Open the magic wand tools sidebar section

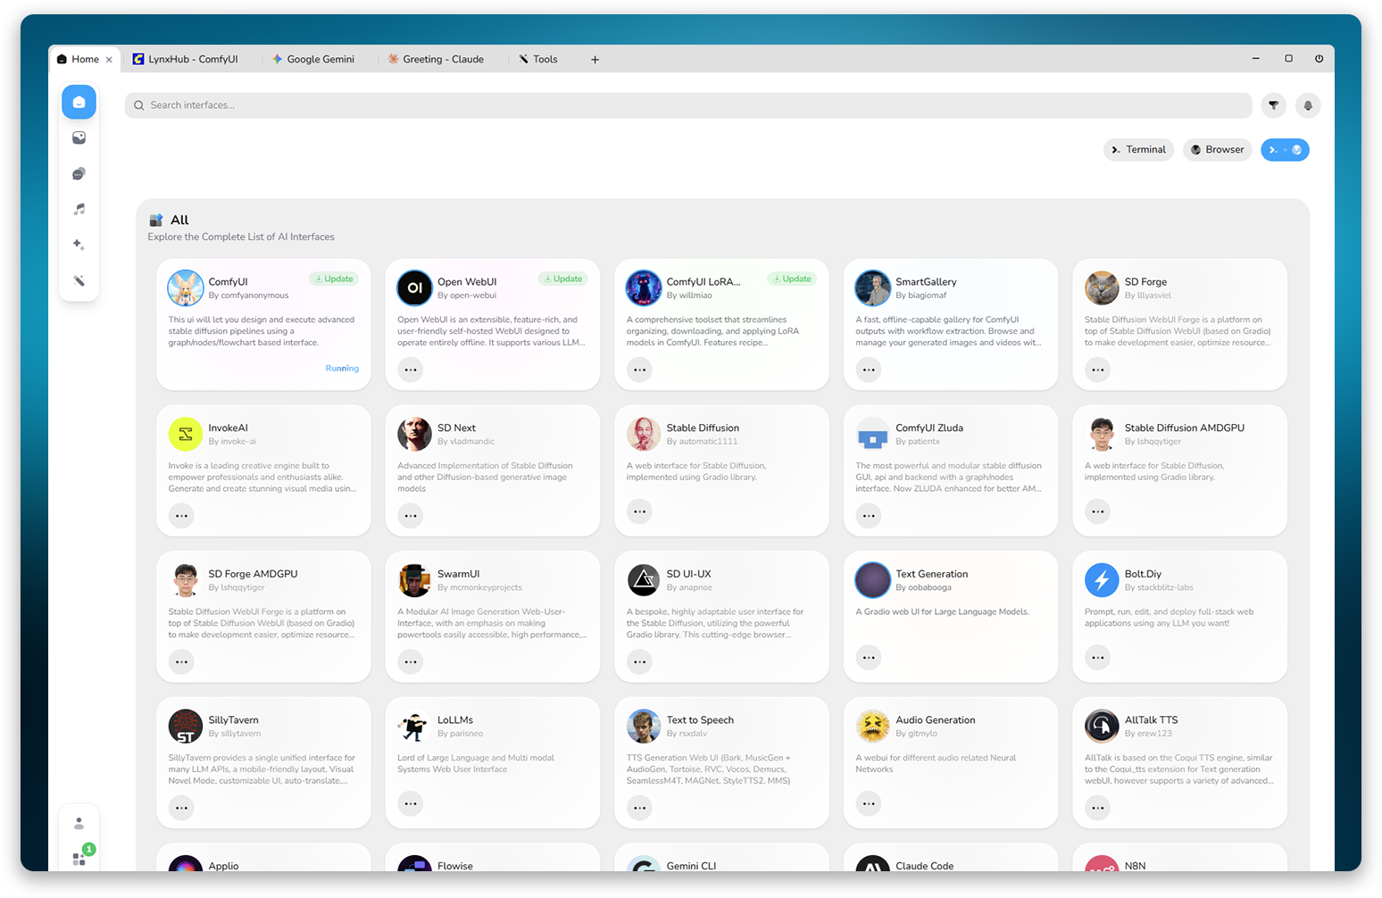79,280
